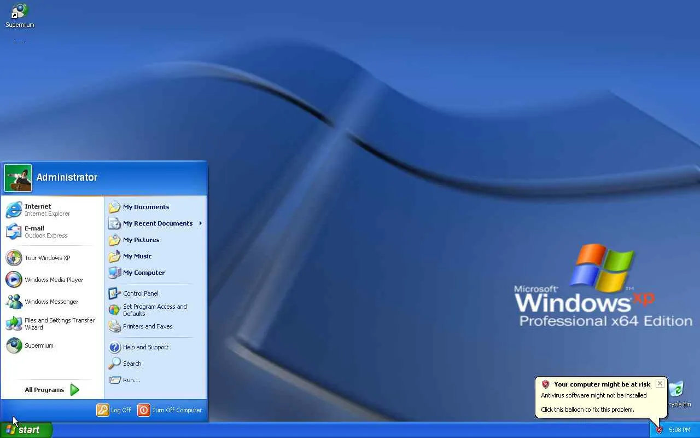
Task: Click the Control Panel icon
Action: point(114,293)
